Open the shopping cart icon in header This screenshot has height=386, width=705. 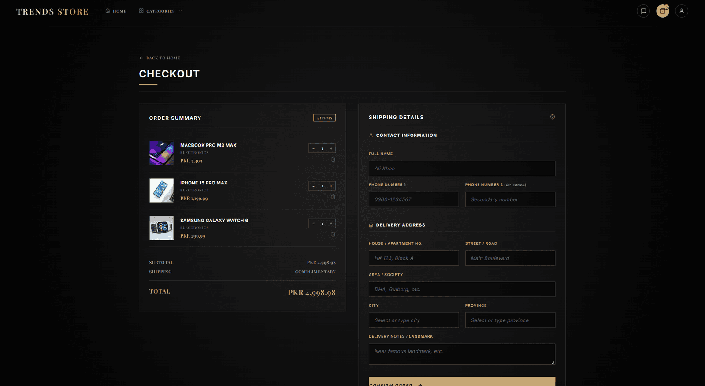click(x=663, y=11)
